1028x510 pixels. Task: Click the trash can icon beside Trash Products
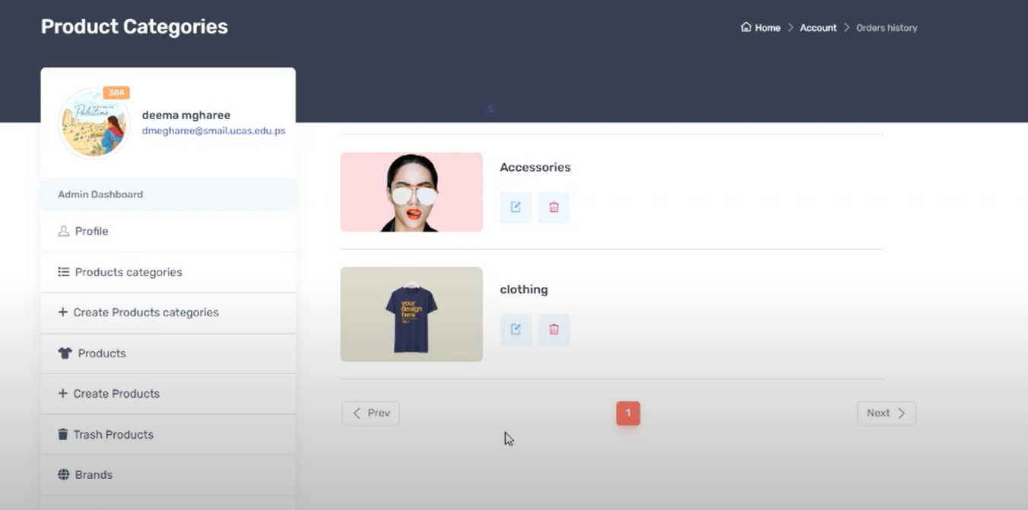tap(63, 434)
